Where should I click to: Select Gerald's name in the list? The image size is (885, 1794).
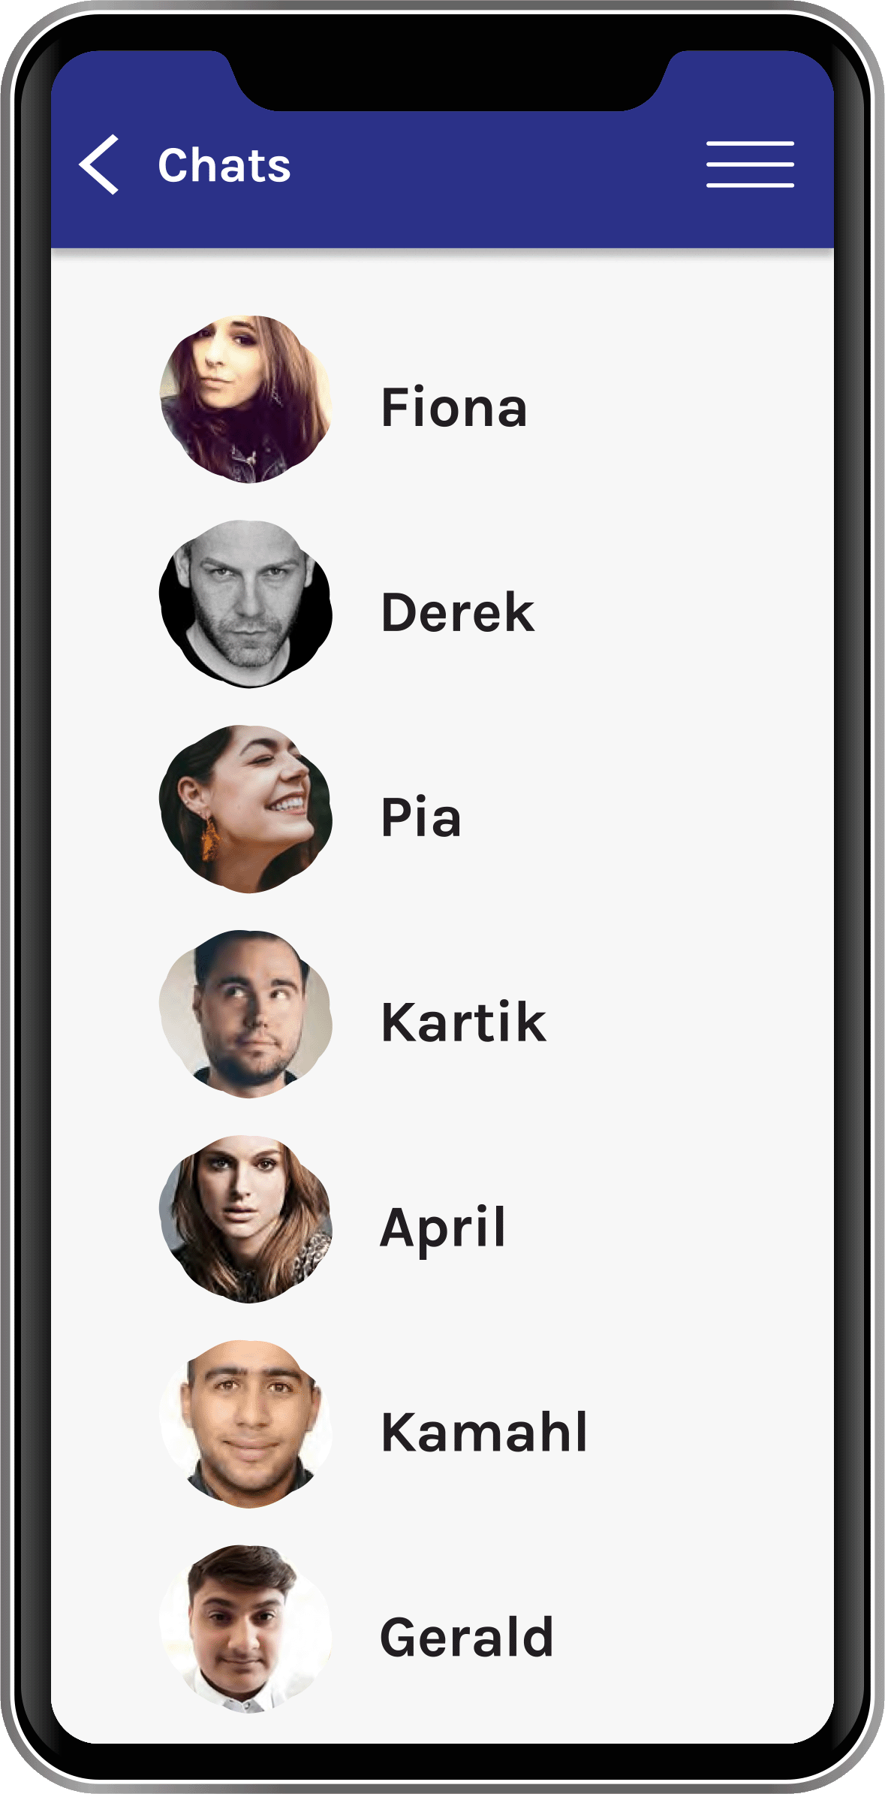(467, 1638)
